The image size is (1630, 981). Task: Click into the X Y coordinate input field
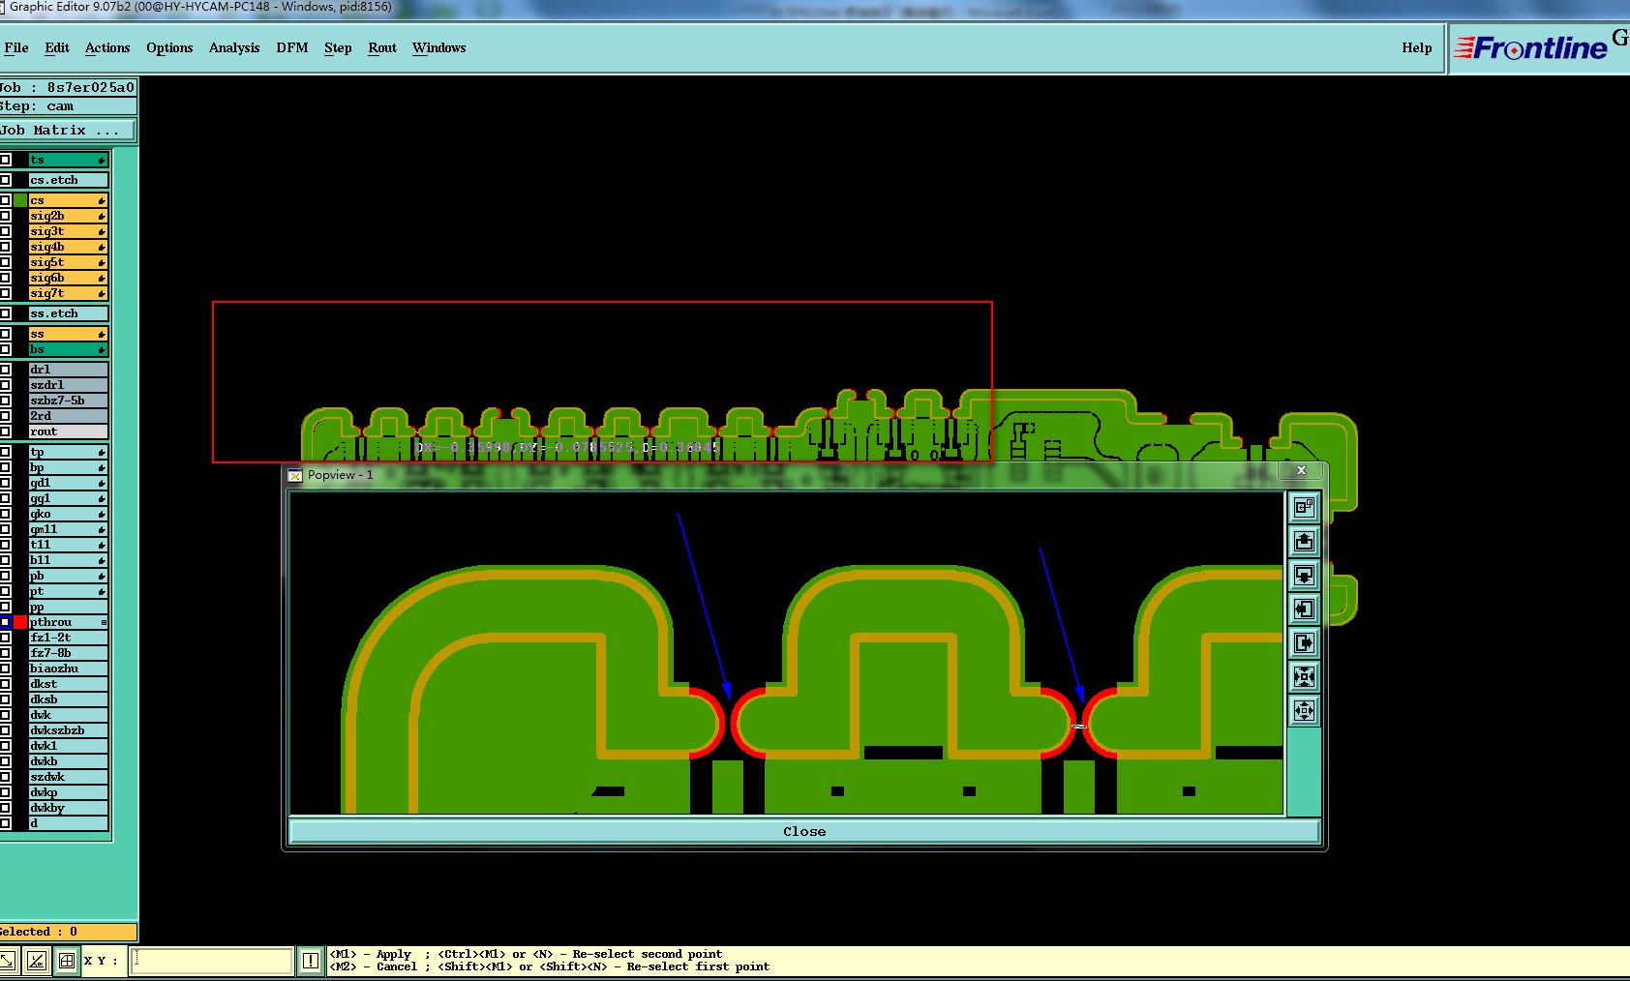212,961
